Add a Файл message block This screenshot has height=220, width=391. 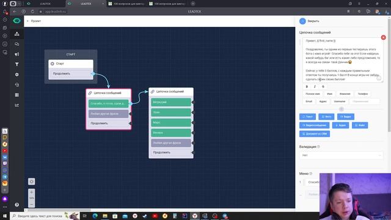pyautogui.click(x=360, y=125)
